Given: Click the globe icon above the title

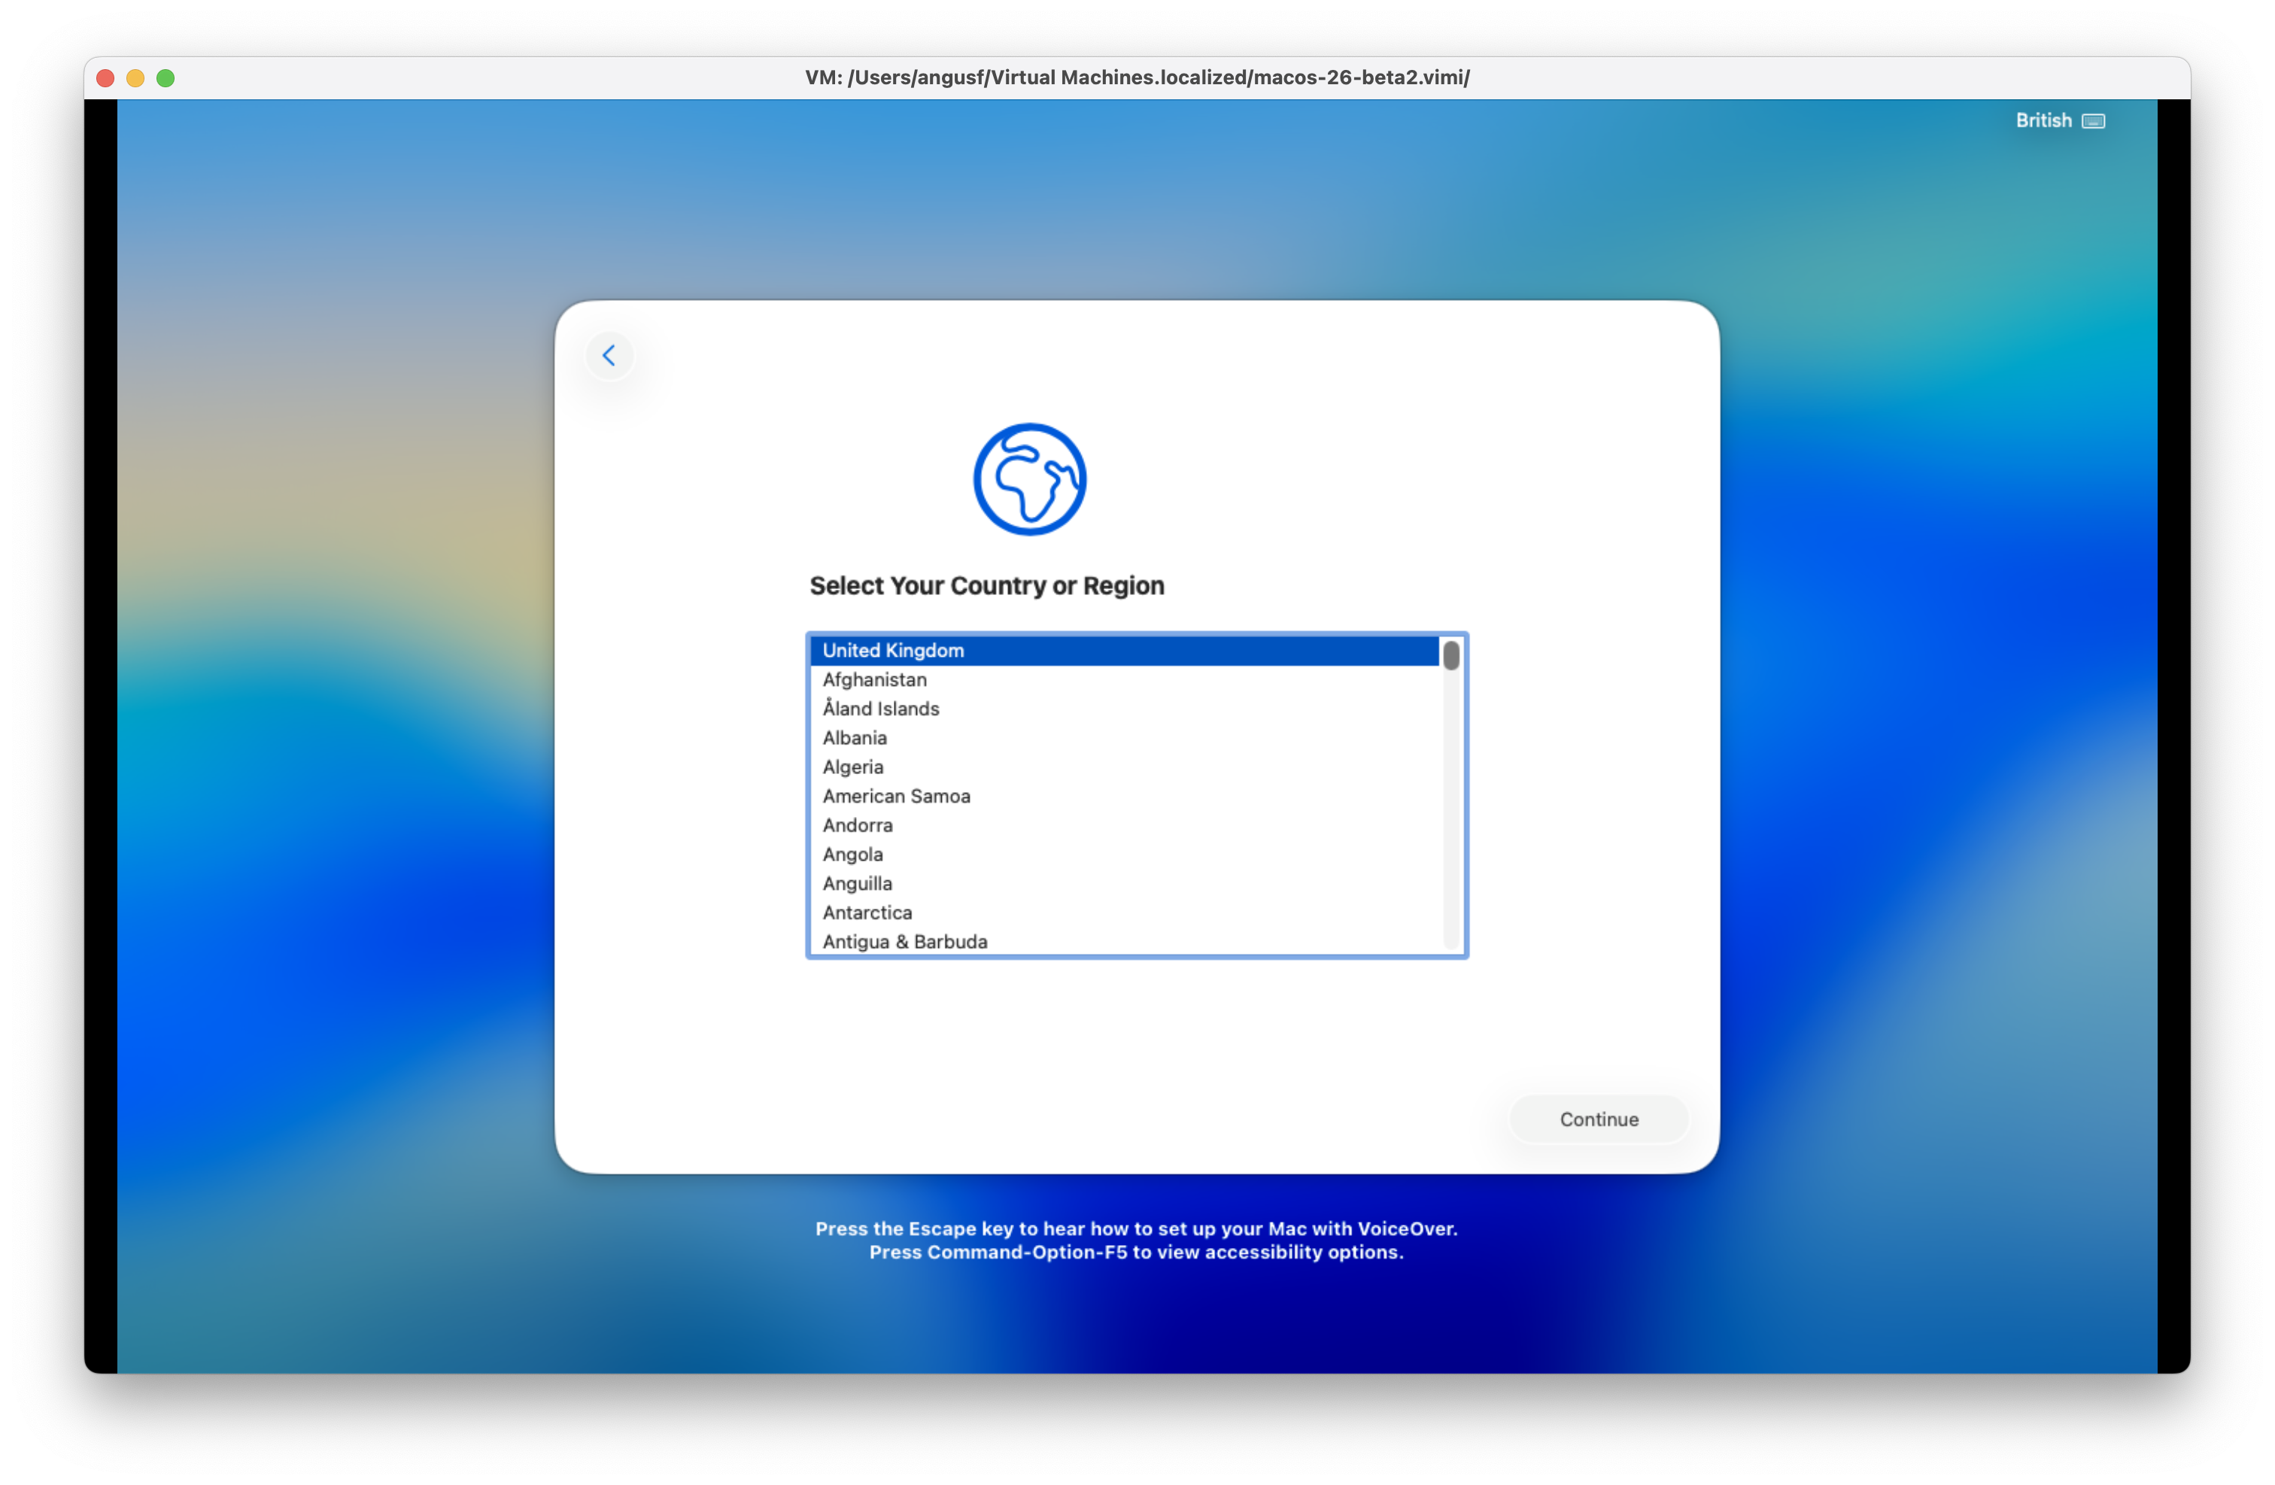Looking at the screenshot, I should pyautogui.click(x=1029, y=480).
